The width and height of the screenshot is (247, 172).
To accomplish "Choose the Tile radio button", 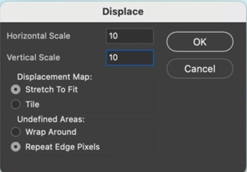I will pyautogui.click(x=16, y=105).
